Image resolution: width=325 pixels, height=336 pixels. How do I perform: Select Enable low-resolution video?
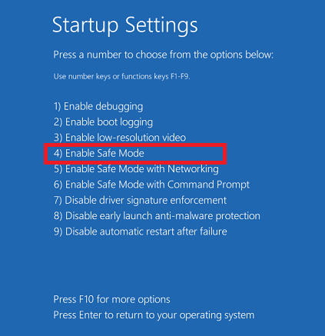120,138
